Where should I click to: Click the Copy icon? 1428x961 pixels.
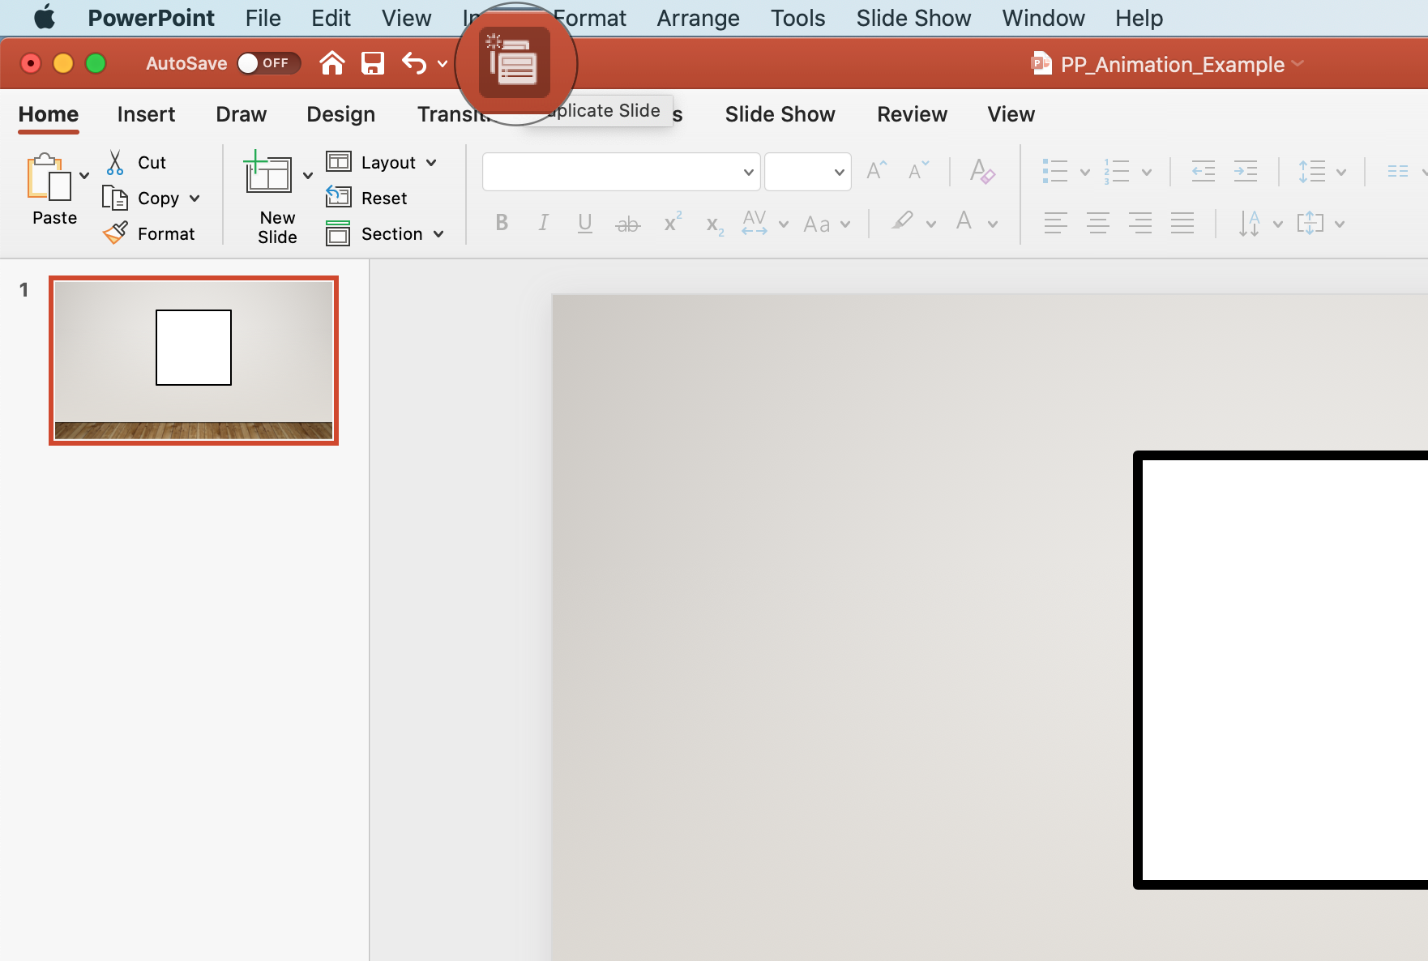116,198
